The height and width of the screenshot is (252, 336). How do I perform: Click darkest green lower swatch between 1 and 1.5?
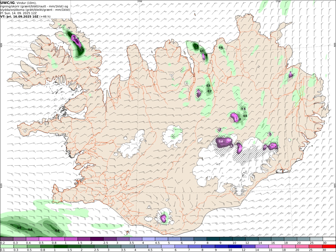coord(60,246)
